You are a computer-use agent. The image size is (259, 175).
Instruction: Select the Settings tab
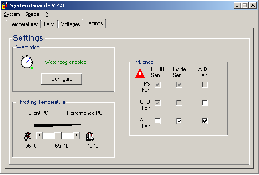click(x=94, y=23)
